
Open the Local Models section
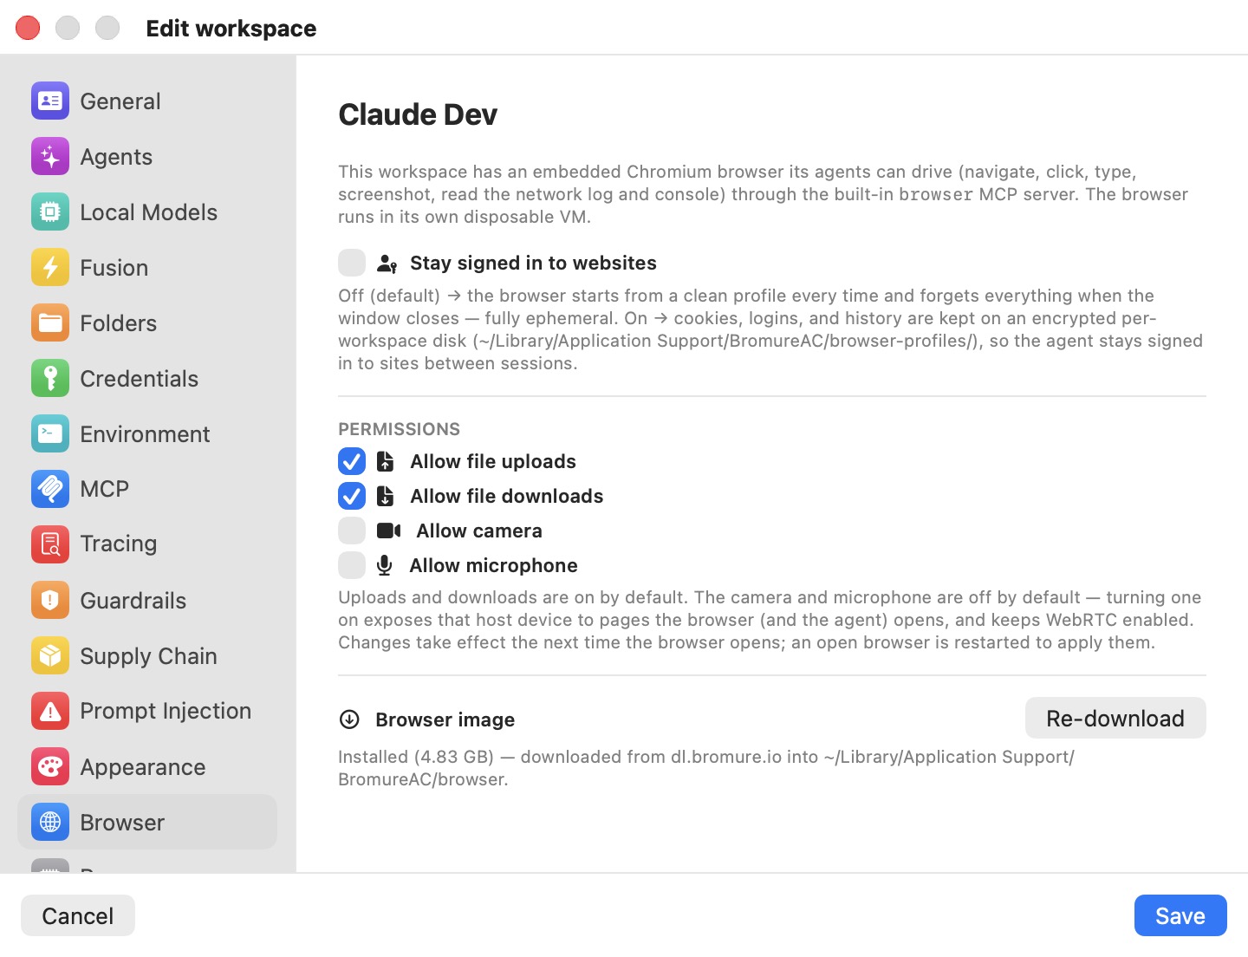(147, 212)
